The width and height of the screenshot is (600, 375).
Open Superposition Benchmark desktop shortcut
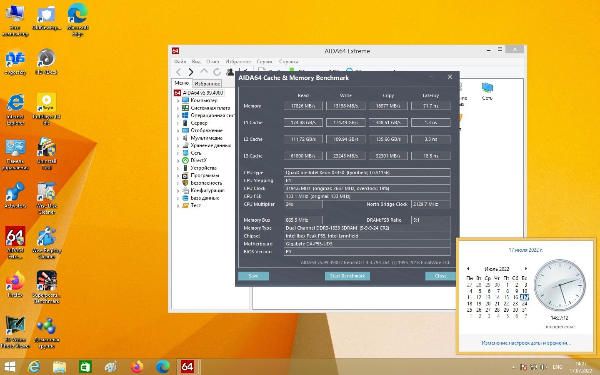pos(47,287)
